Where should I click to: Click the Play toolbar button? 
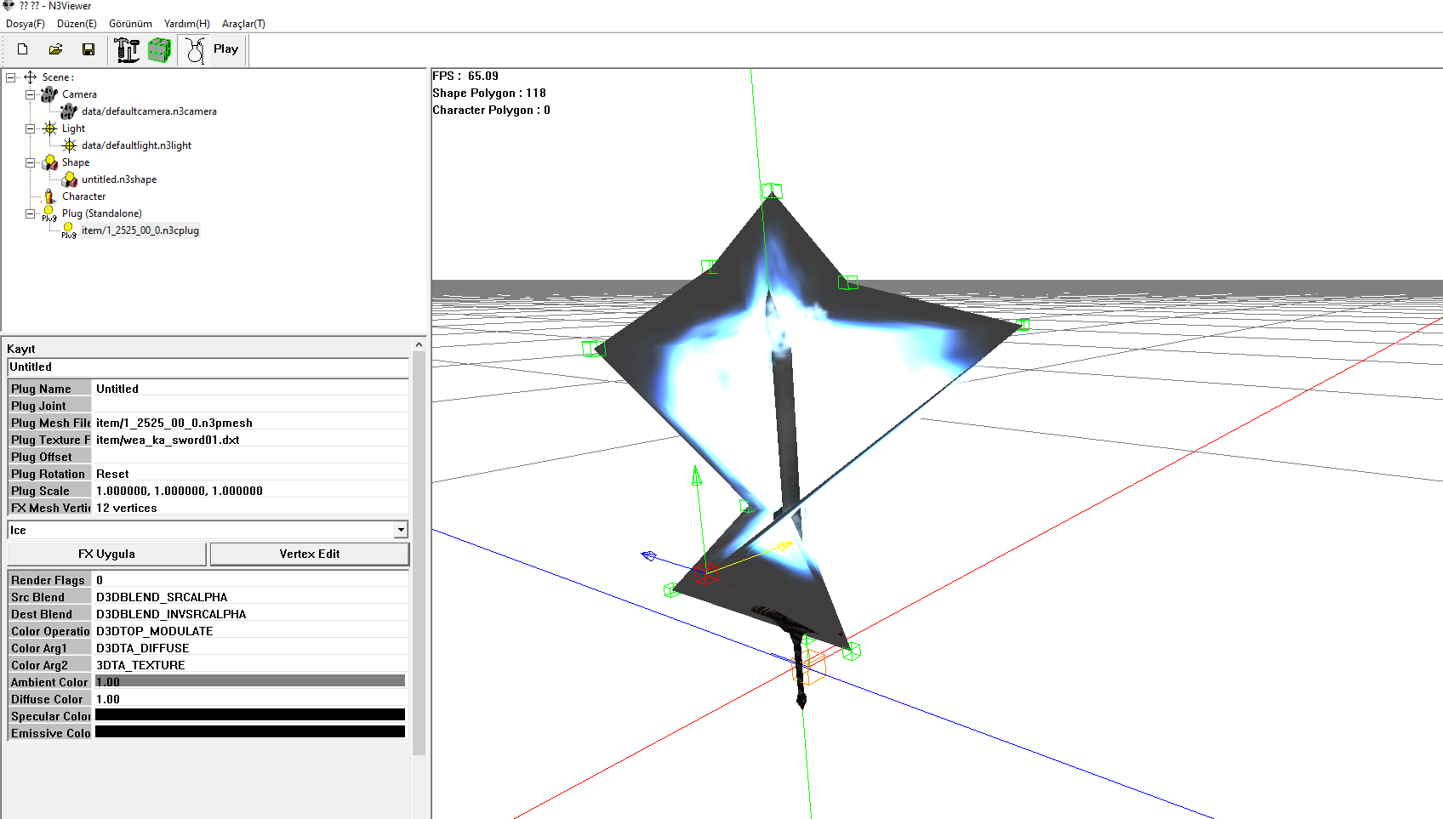(225, 49)
